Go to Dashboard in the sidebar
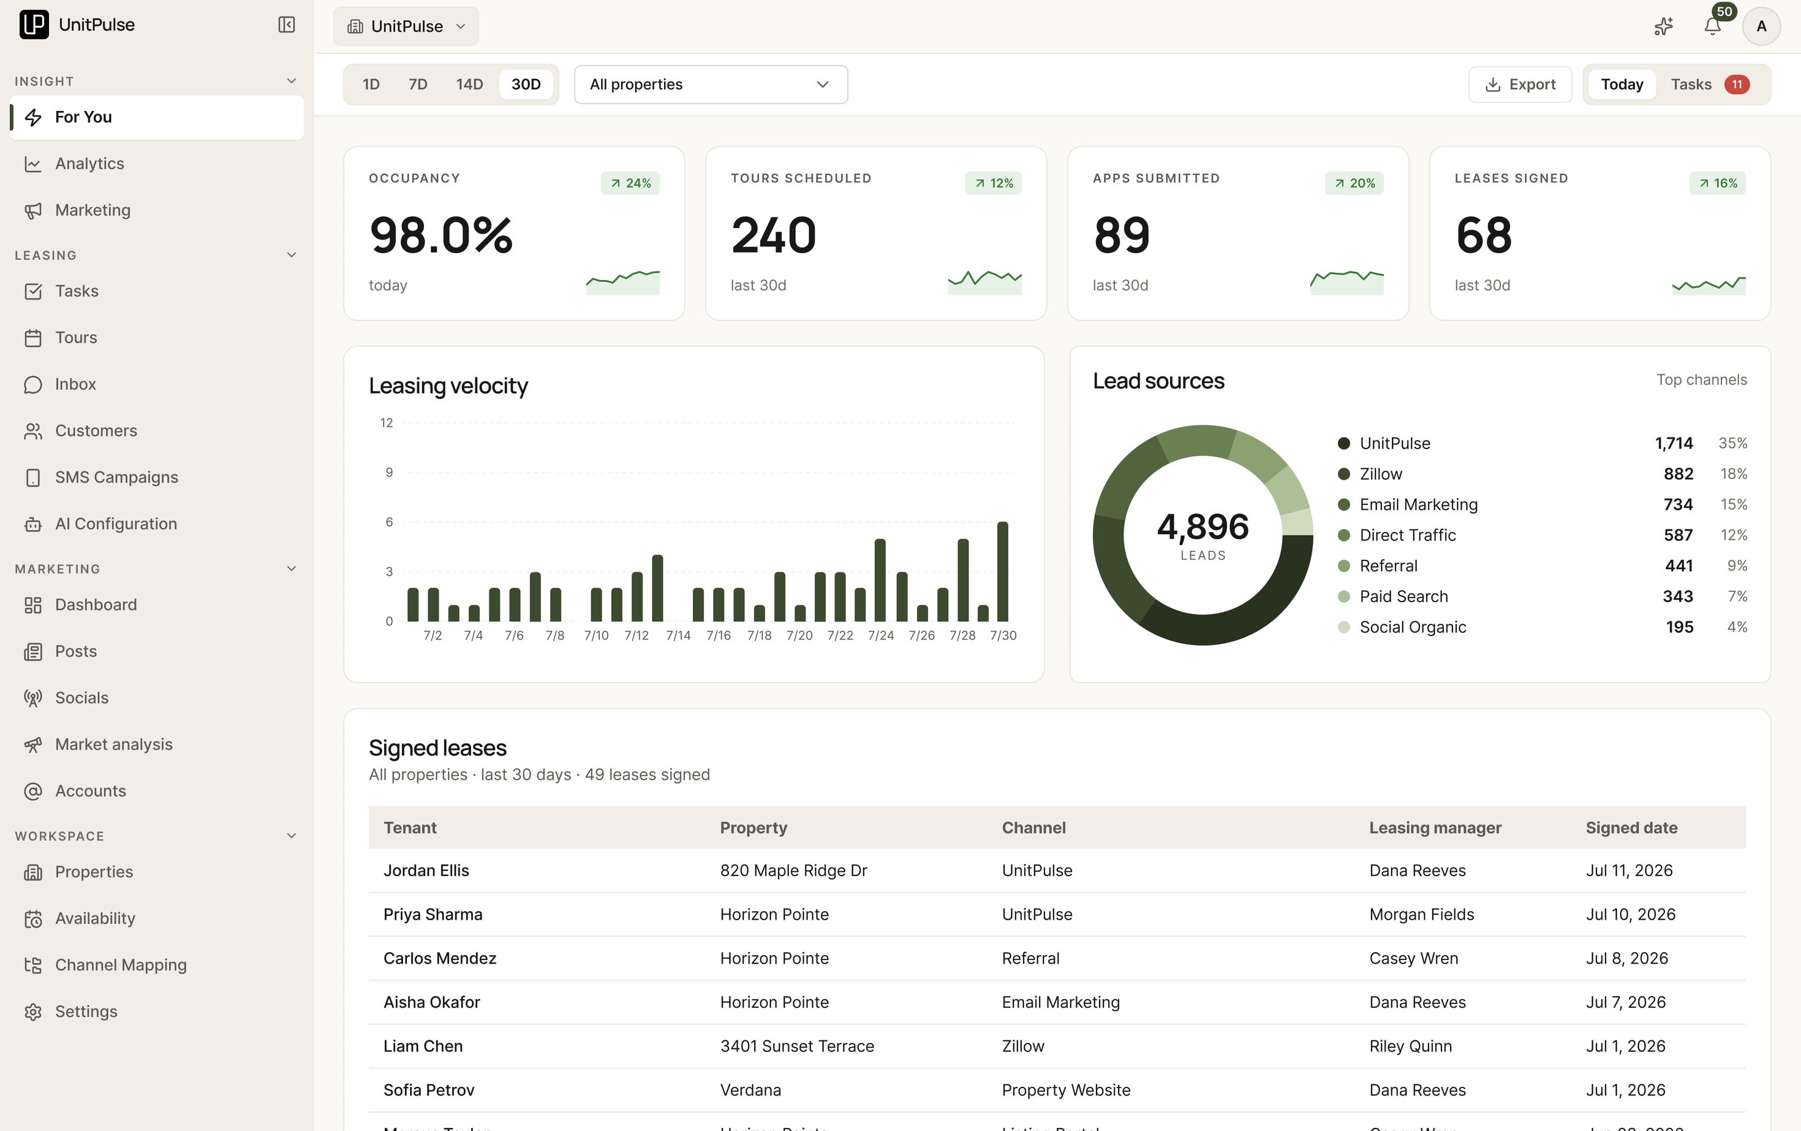Image resolution: width=1801 pixels, height=1131 pixels. tap(157, 605)
